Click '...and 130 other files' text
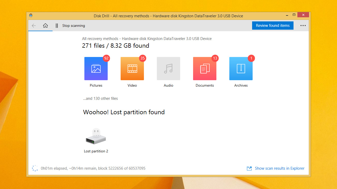The image size is (337, 189). coord(100,98)
